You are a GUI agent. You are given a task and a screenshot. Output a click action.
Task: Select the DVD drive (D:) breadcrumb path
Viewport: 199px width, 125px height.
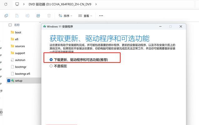point(60,4)
